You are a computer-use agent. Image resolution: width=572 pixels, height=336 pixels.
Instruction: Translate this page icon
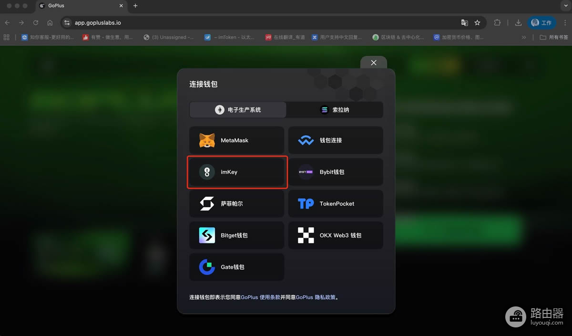(x=464, y=22)
